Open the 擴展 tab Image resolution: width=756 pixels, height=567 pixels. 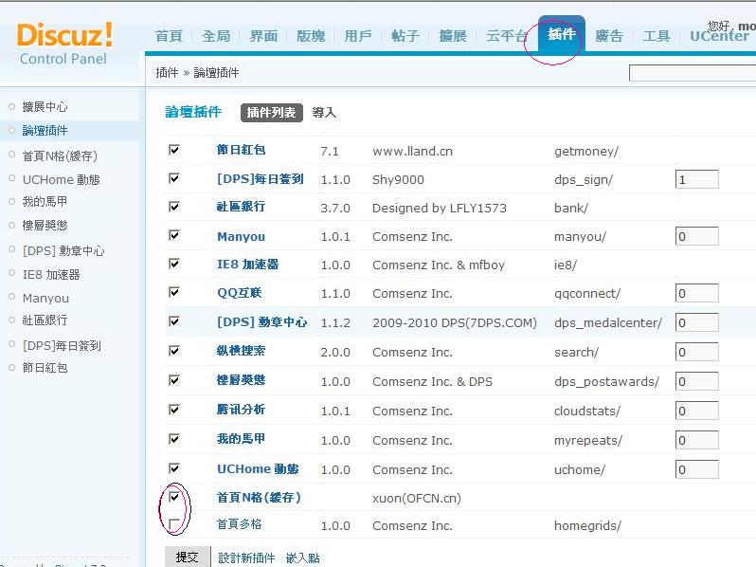453,36
